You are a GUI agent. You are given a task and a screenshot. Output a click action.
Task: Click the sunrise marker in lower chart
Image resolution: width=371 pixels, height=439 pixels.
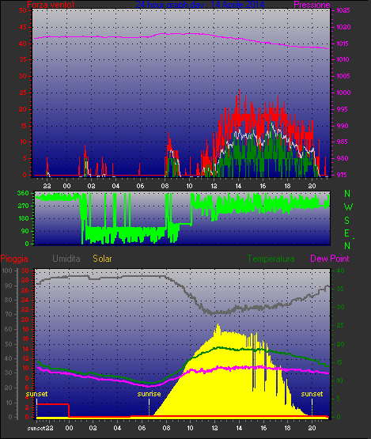coord(149,394)
